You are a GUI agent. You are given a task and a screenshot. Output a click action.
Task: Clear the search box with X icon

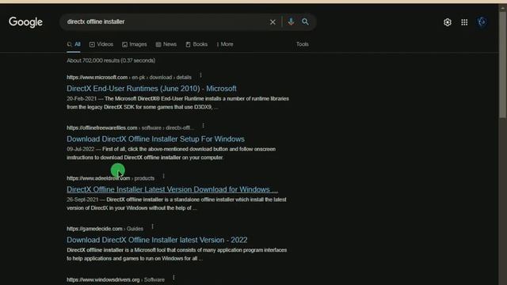click(x=273, y=22)
